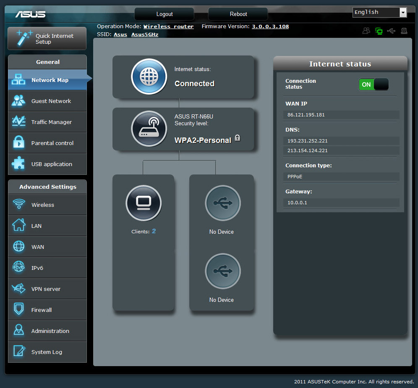The image size is (418, 388).
Task: Click the green client status icon in header
Action: 379,31
